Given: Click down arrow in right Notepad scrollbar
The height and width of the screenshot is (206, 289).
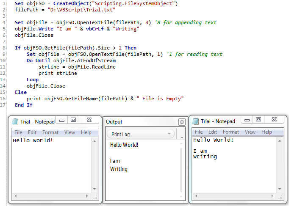Looking at the screenshot, I should [x=280, y=189].
